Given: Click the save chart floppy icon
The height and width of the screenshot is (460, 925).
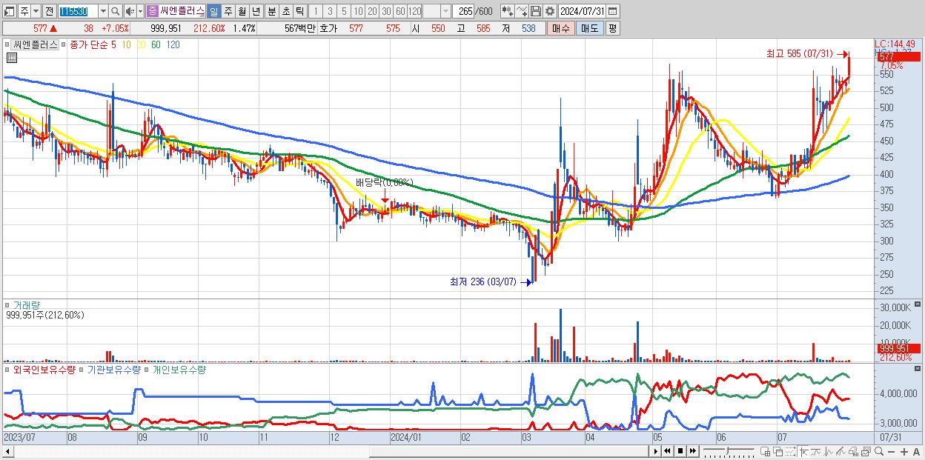Looking at the screenshot, I should coord(536,12).
